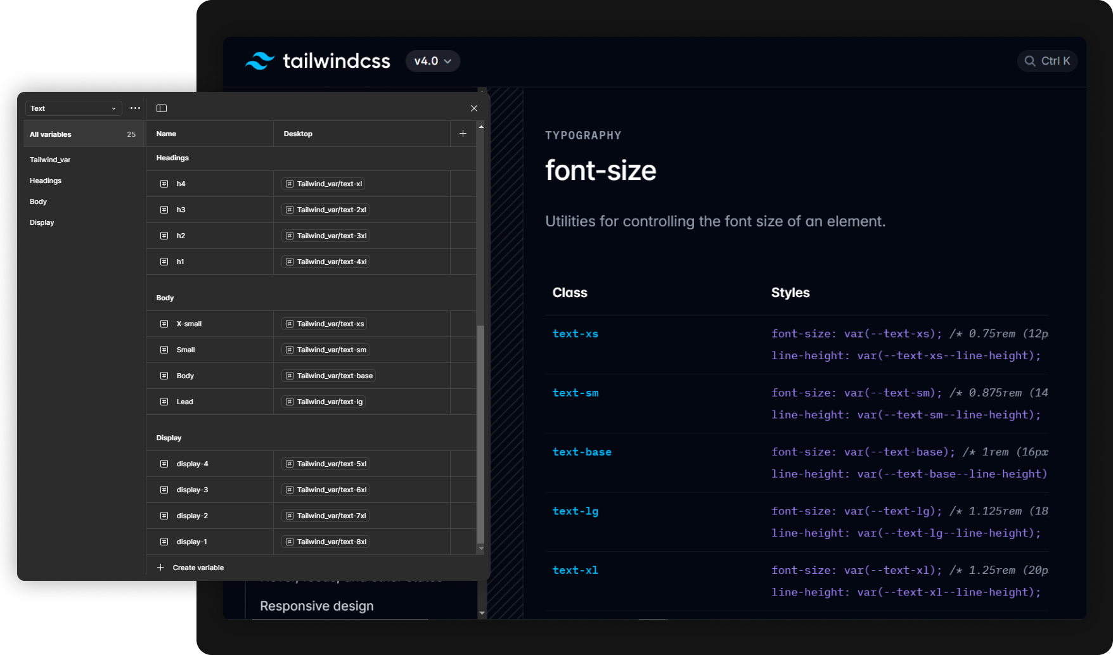
Task: Select the display-1 variable name
Action: coord(192,542)
